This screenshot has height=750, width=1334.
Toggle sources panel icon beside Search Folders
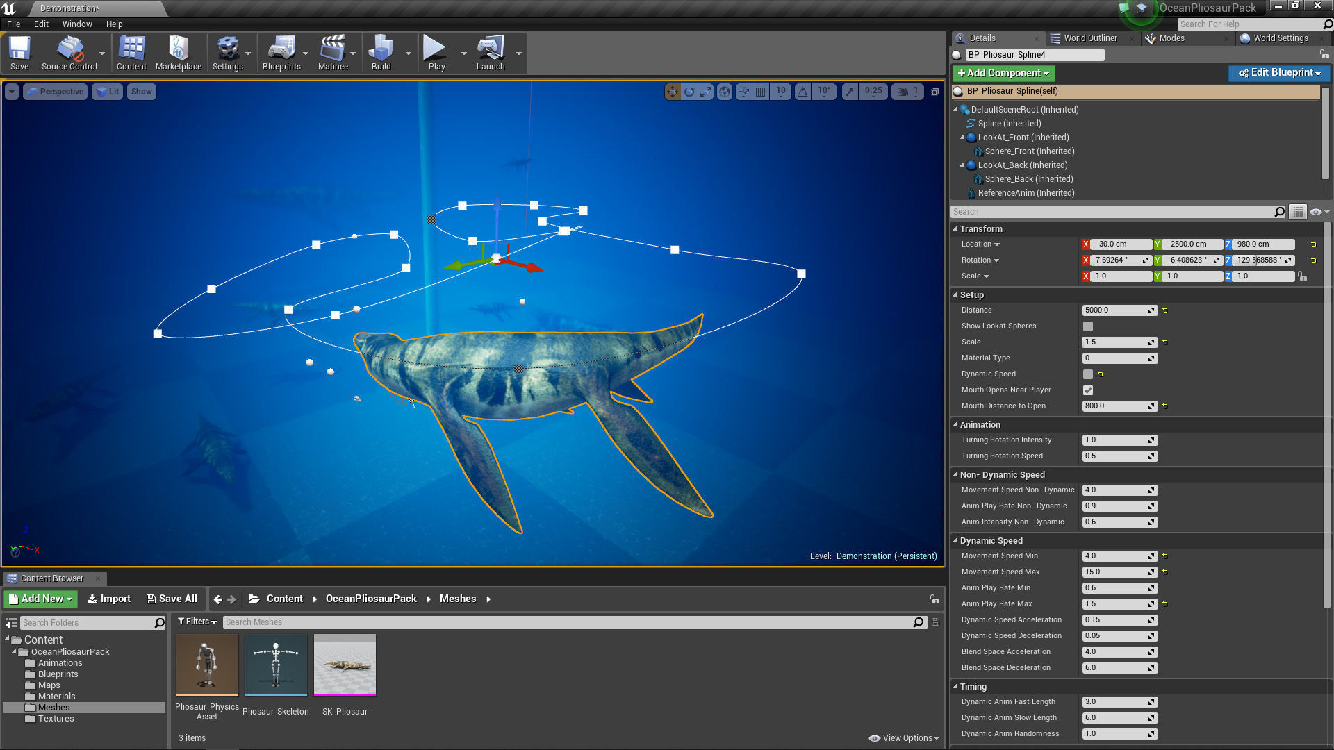pyautogui.click(x=11, y=623)
